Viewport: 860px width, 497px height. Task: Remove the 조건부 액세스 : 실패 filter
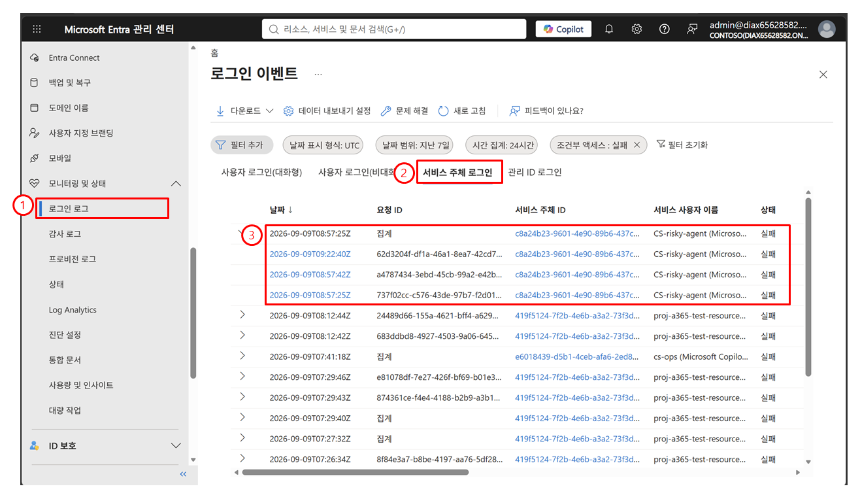tap(637, 145)
